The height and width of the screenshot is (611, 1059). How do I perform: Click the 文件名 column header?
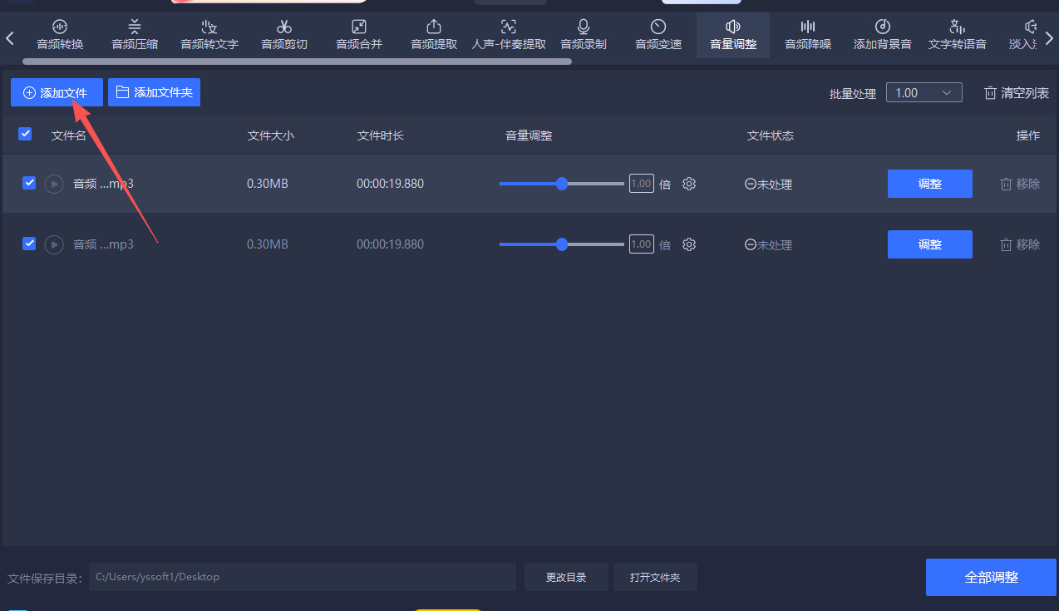pyautogui.click(x=69, y=136)
